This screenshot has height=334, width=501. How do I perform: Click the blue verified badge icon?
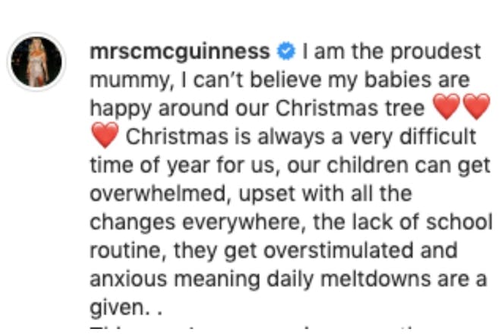pos(286,52)
